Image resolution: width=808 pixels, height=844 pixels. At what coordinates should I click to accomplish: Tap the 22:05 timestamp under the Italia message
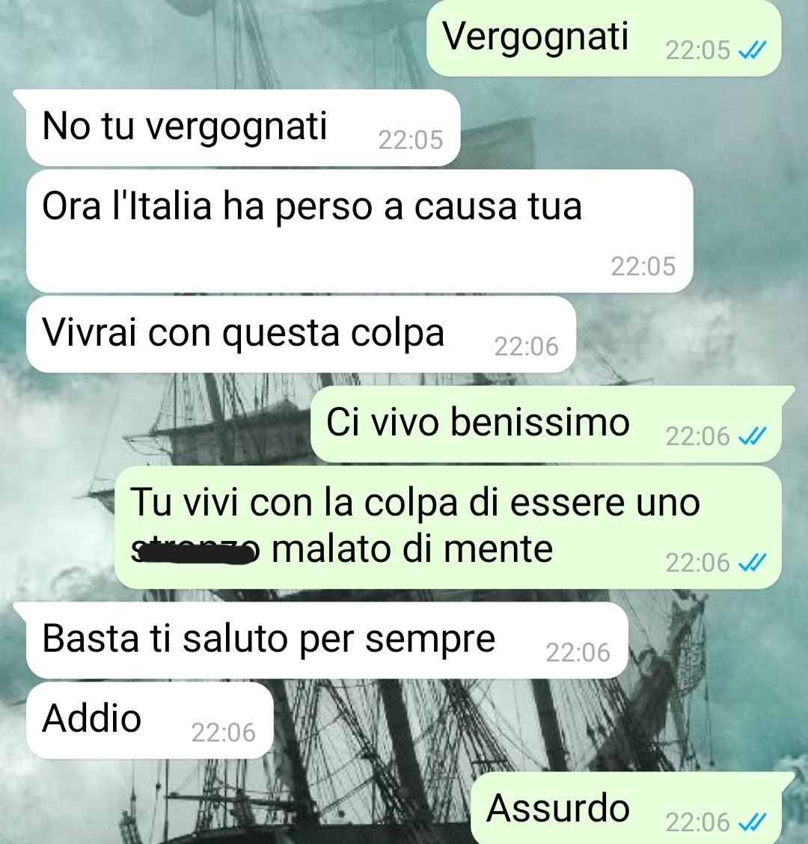tap(643, 266)
